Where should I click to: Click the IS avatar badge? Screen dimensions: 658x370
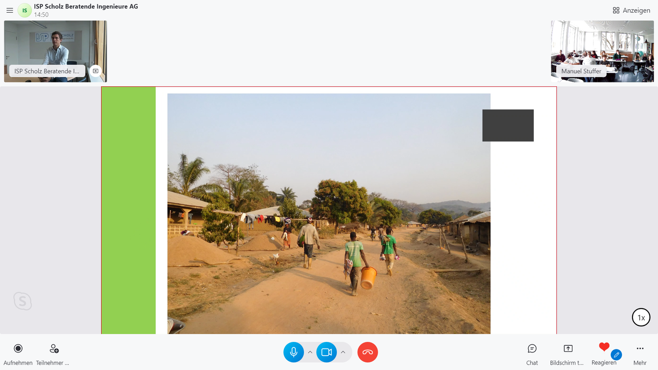(x=25, y=11)
